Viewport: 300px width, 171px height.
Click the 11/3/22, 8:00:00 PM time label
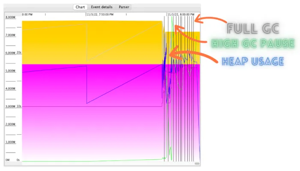181,14
